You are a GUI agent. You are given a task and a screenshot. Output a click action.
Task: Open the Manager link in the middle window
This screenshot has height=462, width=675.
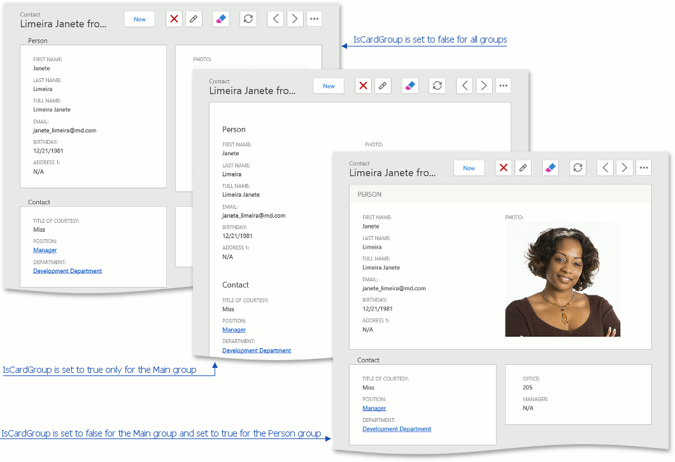tap(234, 330)
